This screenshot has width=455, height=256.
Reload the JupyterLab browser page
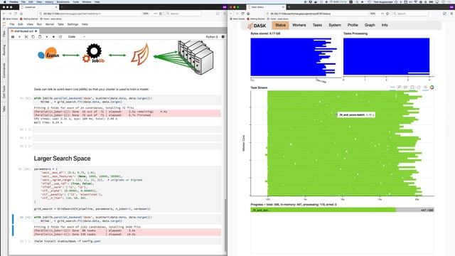16,14
